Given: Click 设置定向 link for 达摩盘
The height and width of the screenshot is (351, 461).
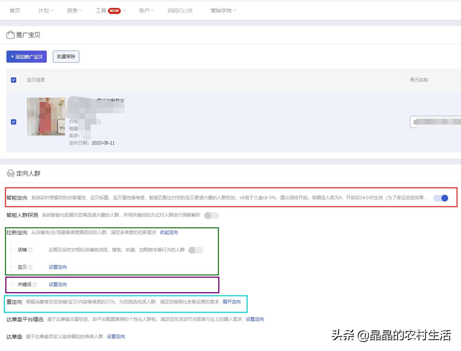Looking at the screenshot, I should pyautogui.click(x=116, y=336).
